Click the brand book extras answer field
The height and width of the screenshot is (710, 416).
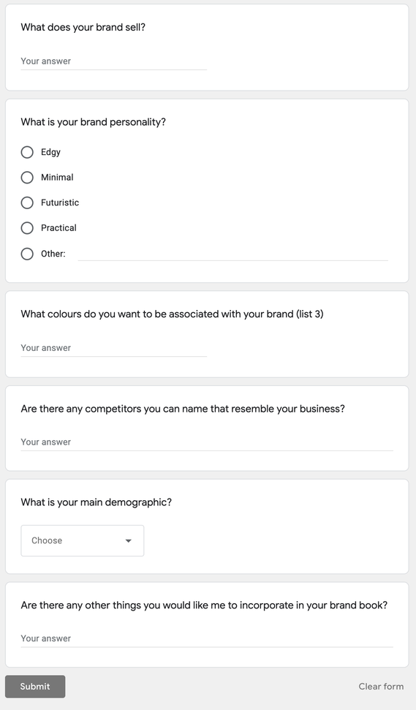coord(207,638)
